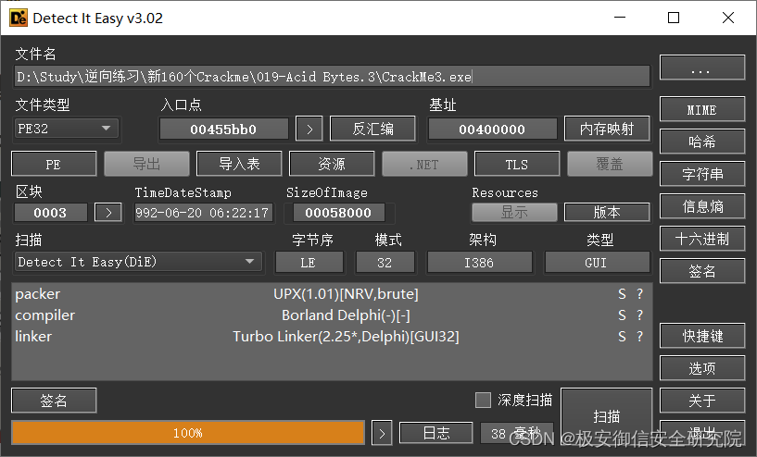Click the orange 100% progress bar
The width and height of the screenshot is (757, 457).
click(188, 433)
